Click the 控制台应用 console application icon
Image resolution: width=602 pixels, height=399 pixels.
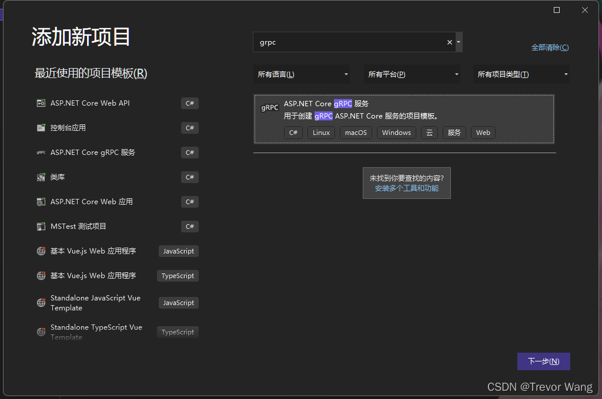tap(41, 128)
